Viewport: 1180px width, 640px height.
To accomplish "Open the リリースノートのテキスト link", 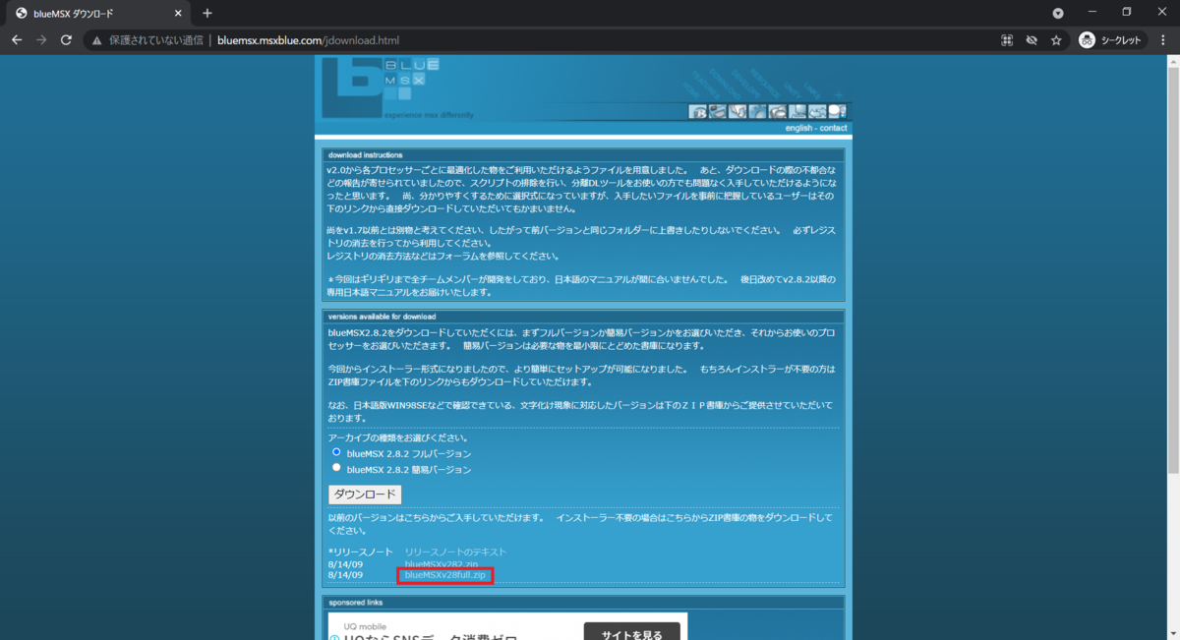I will point(455,552).
